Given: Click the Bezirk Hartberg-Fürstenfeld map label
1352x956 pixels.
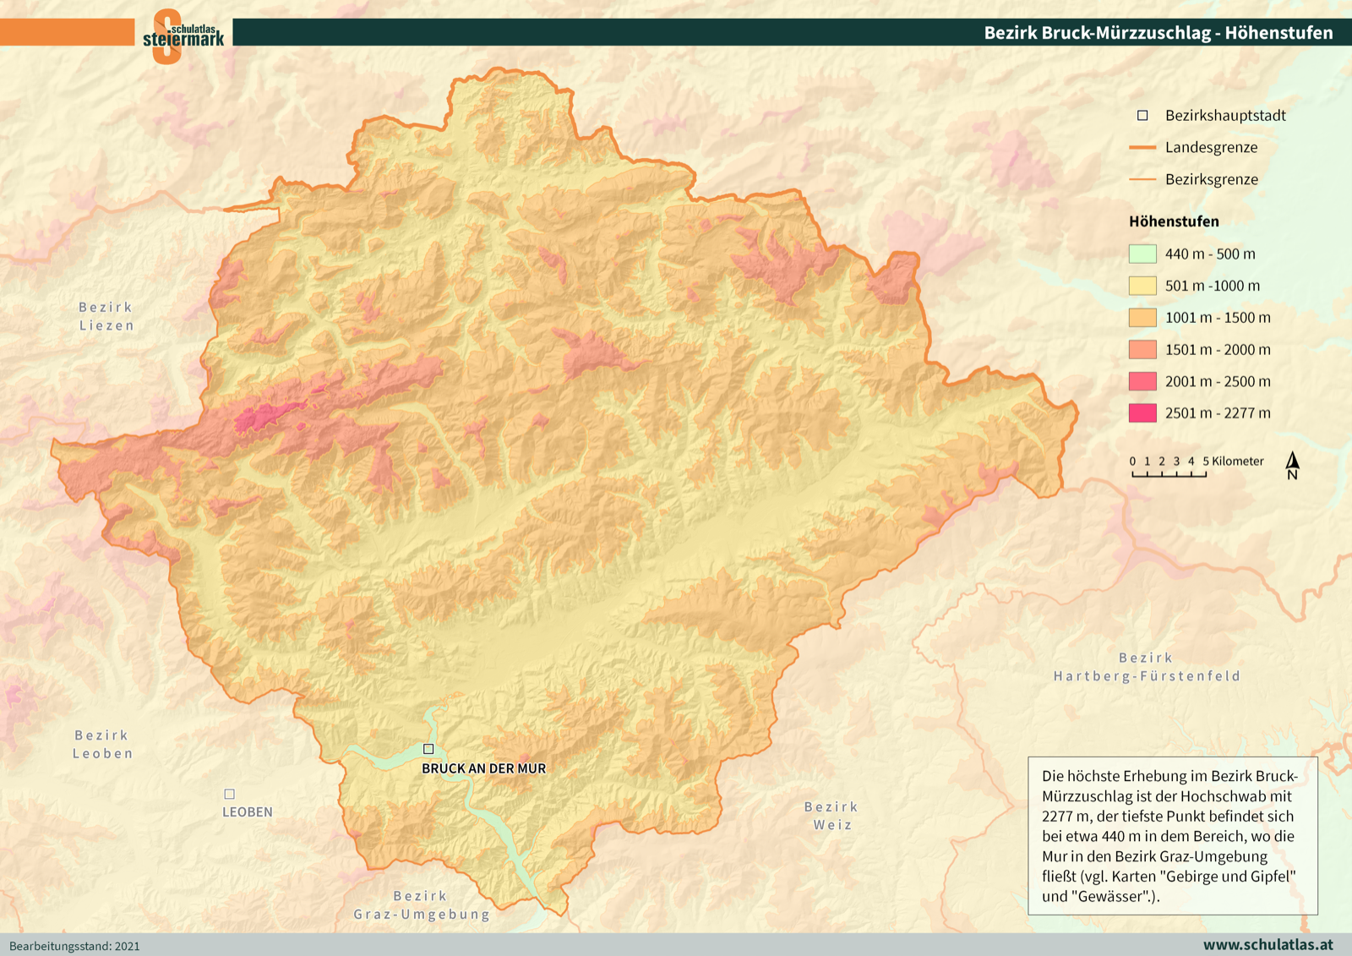Looking at the screenshot, I should tap(1147, 667).
